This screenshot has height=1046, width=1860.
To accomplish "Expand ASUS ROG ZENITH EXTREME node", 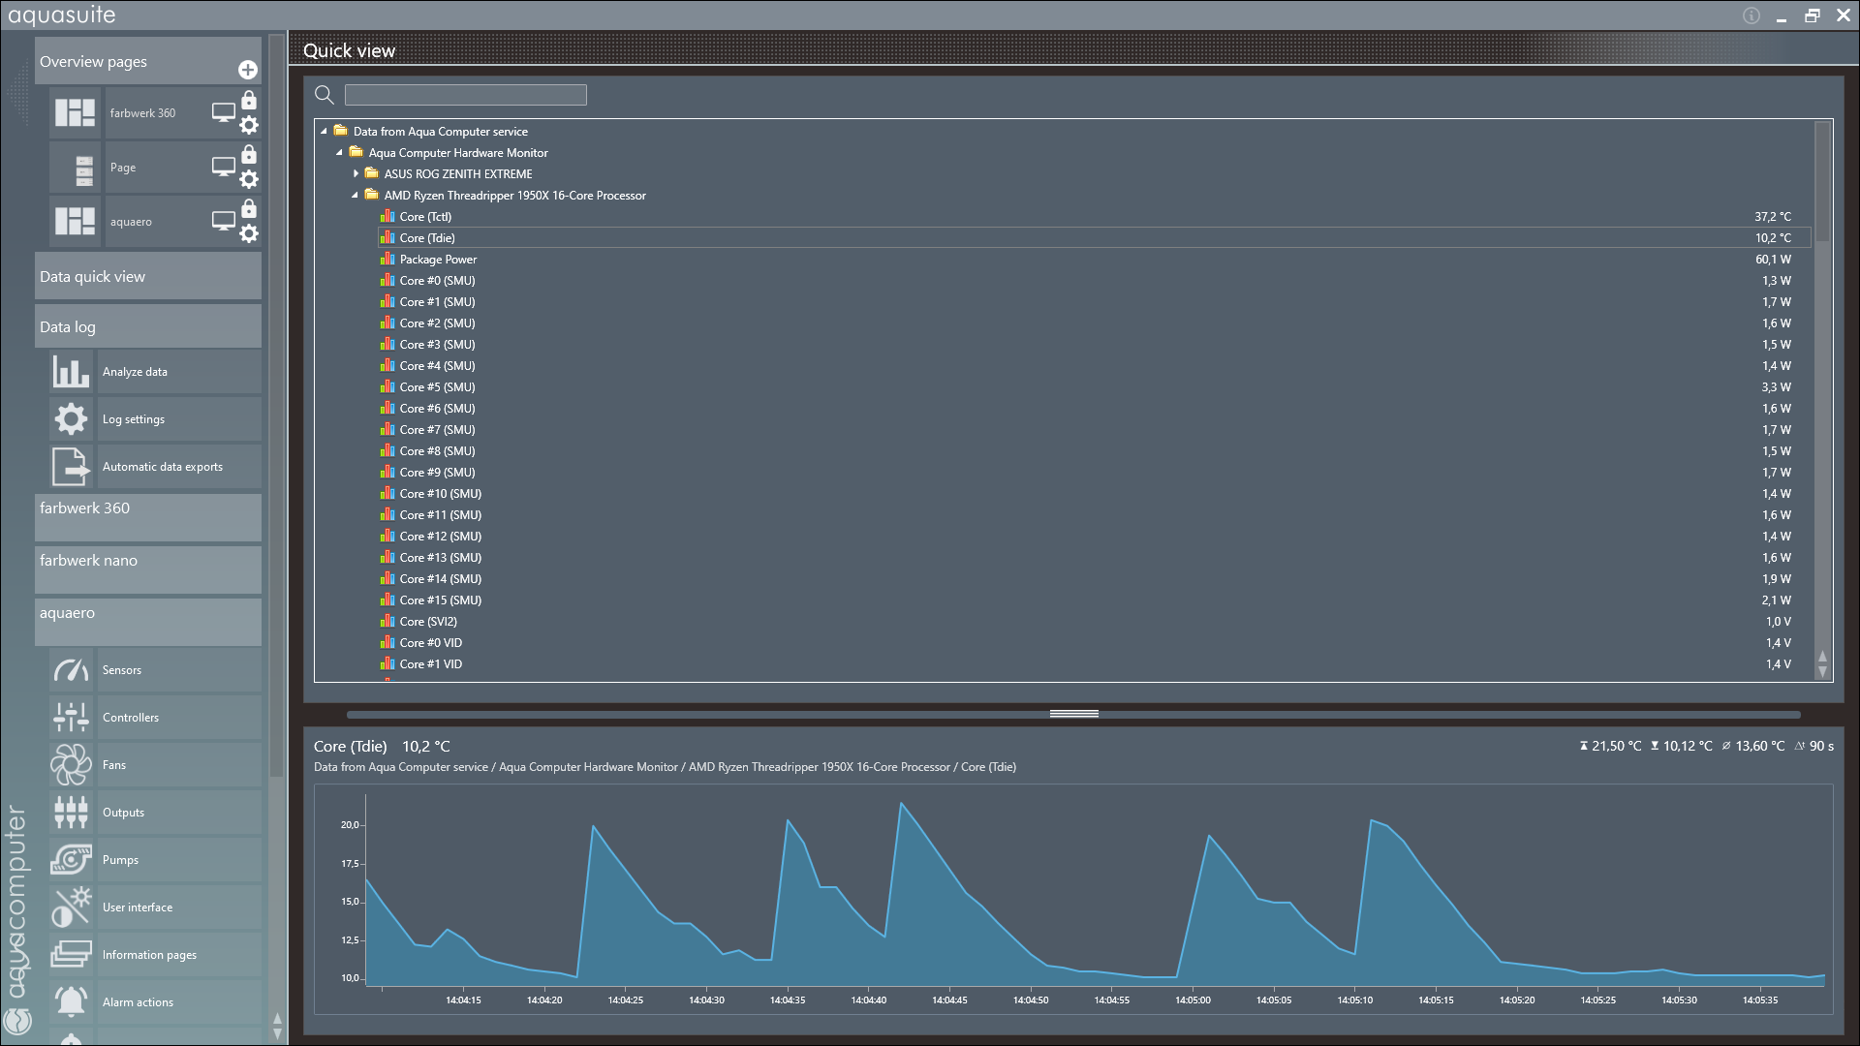I will pyautogui.click(x=356, y=174).
